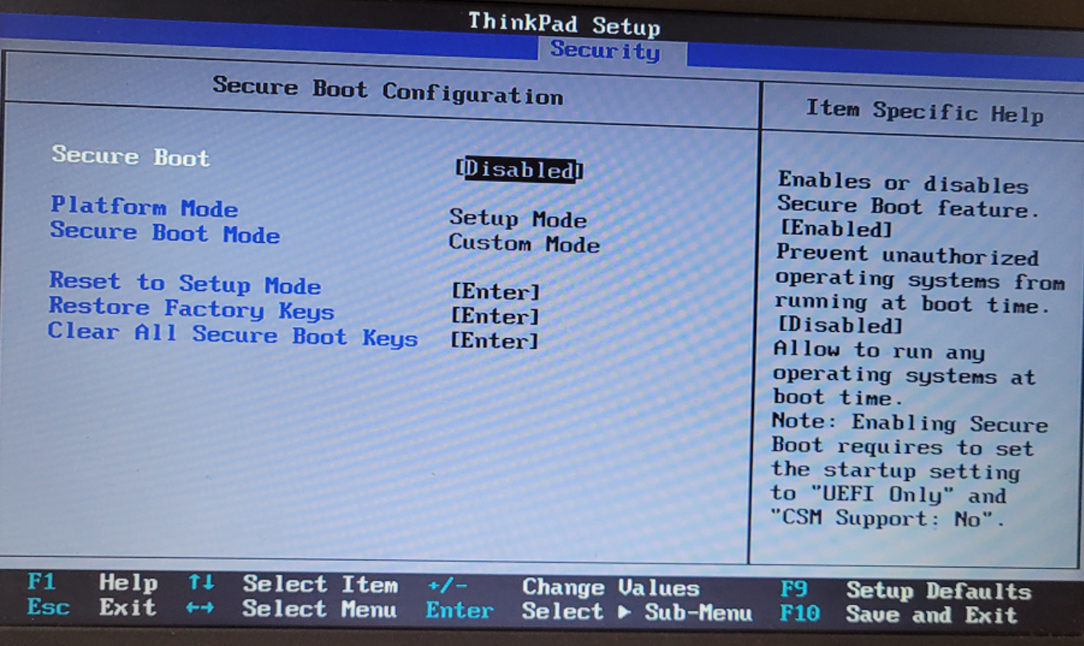Image resolution: width=1084 pixels, height=646 pixels.
Task: Click the left/right arrows Select Menu icon
Action: (200, 608)
